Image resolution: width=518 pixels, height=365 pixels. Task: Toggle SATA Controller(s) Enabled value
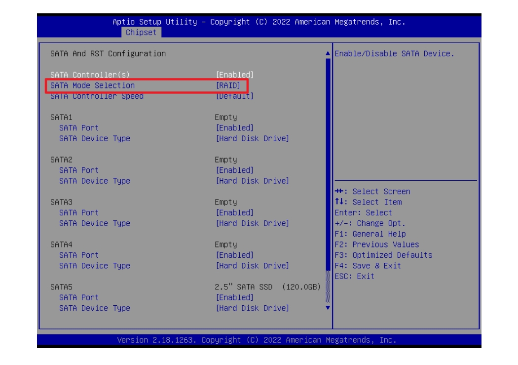coord(235,75)
